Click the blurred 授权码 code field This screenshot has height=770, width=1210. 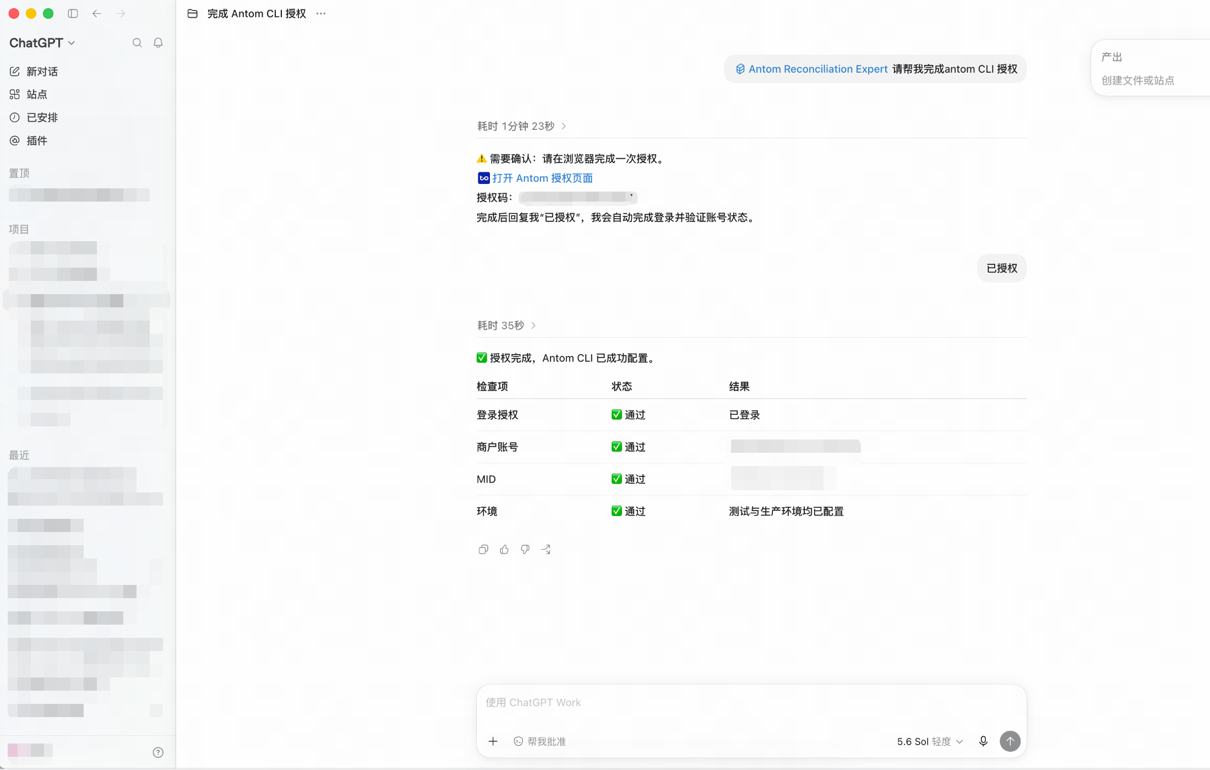click(x=578, y=197)
